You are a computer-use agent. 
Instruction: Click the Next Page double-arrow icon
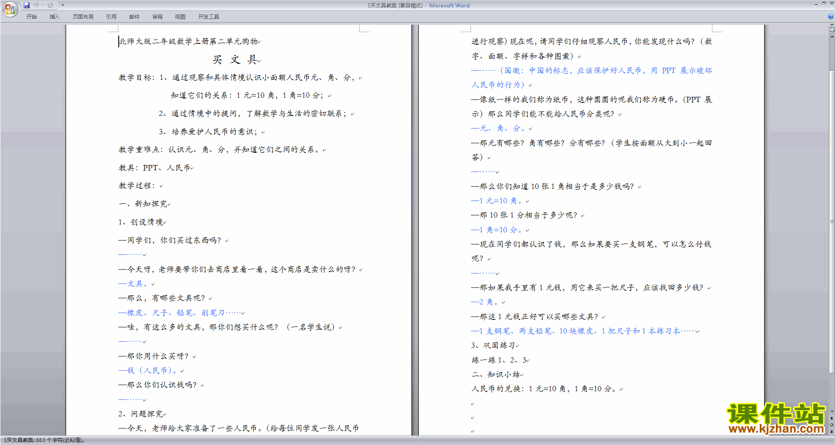point(832,432)
